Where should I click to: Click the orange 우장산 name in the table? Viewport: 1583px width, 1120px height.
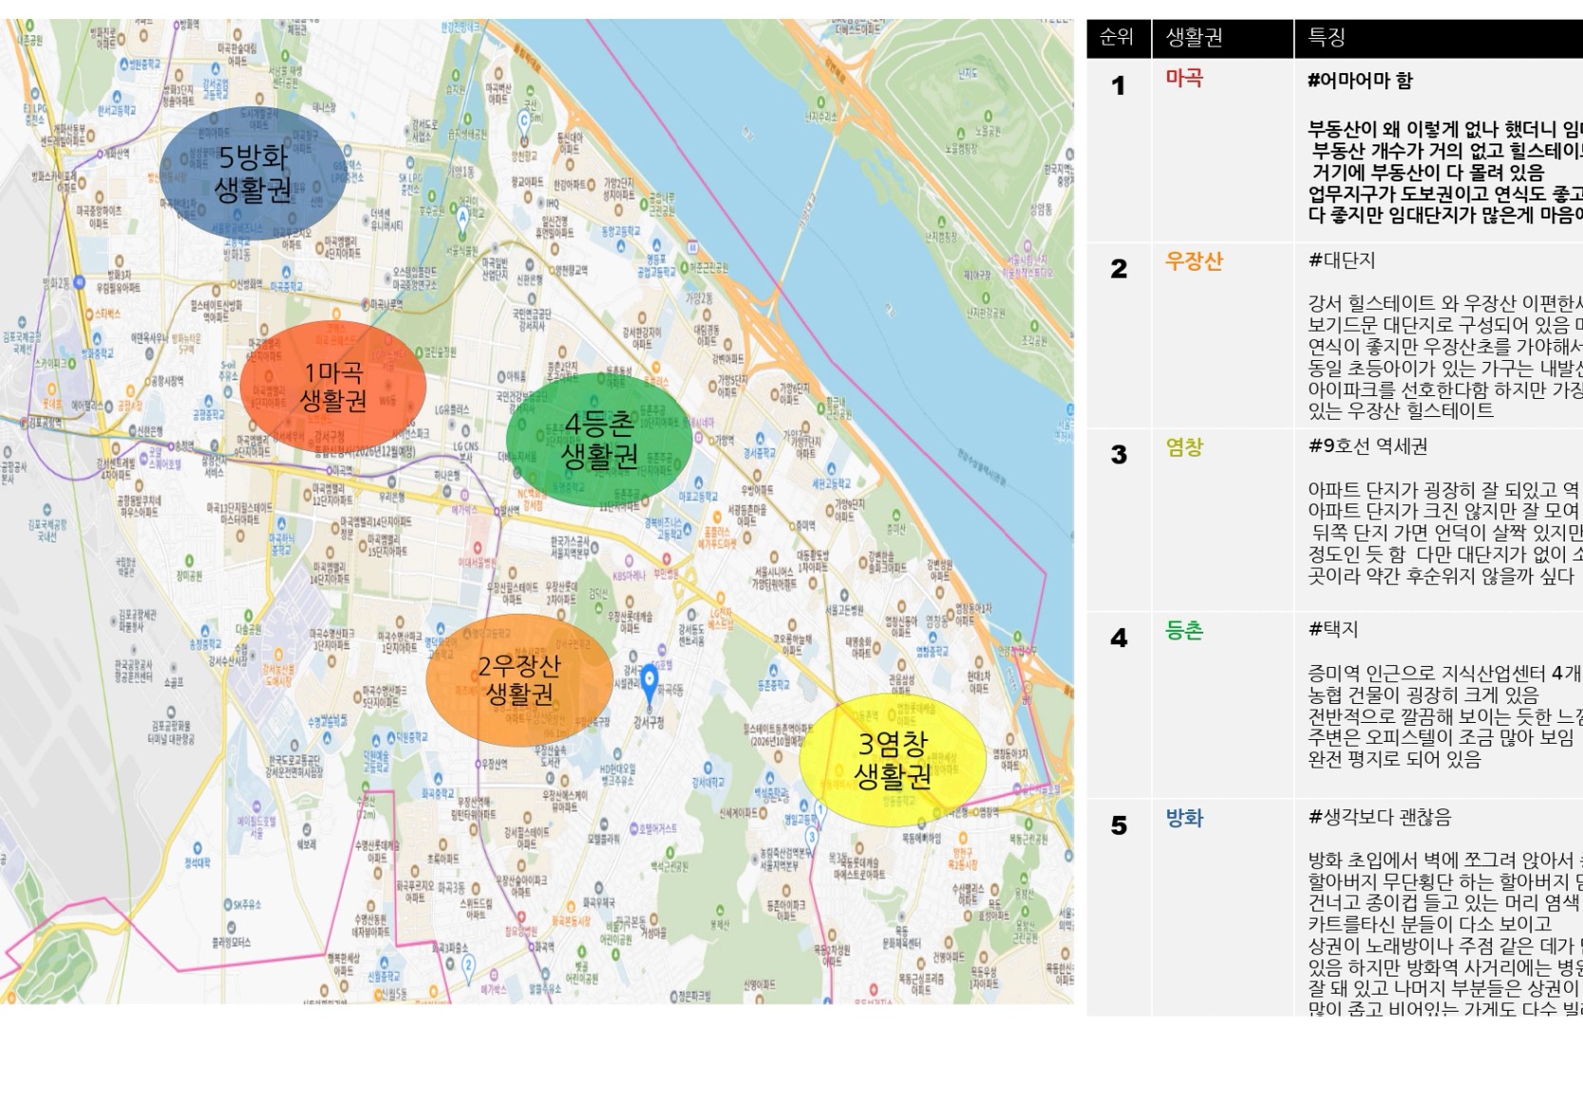pyautogui.click(x=1194, y=260)
